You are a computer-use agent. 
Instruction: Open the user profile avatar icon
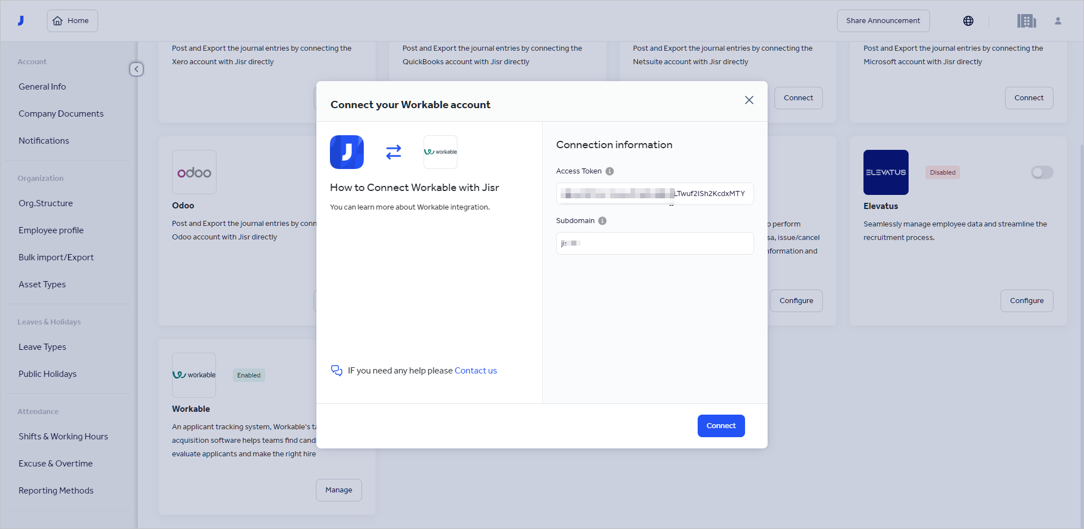point(1059,20)
